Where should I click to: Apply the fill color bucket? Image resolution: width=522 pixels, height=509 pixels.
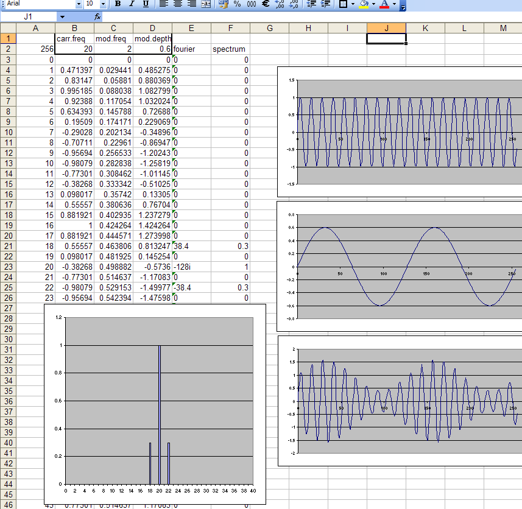364,4
